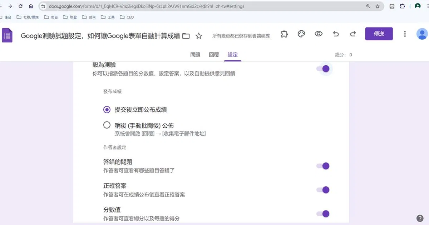This screenshot has width=429, height=225.
Task: Select 稍後 (手動批閱後) 公布 option
Action: click(x=107, y=125)
